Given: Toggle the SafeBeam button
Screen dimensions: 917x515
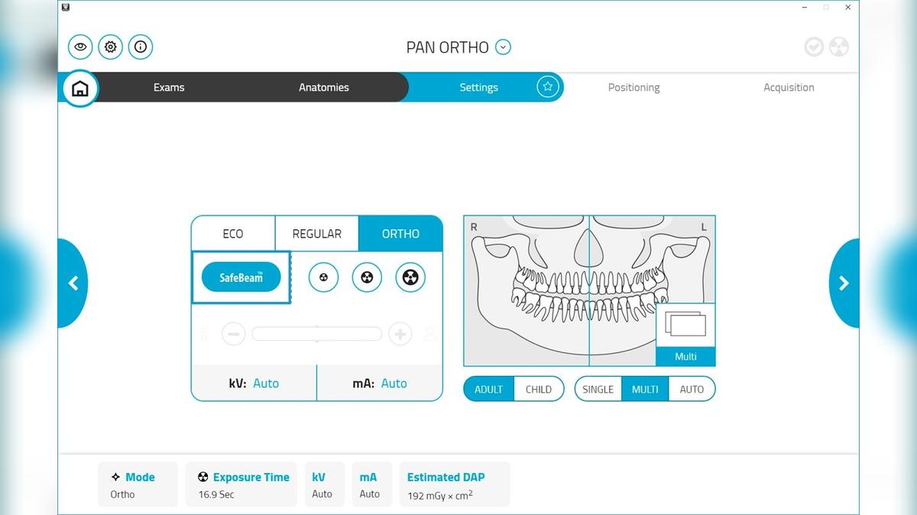Looking at the screenshot, I should 241,277.
